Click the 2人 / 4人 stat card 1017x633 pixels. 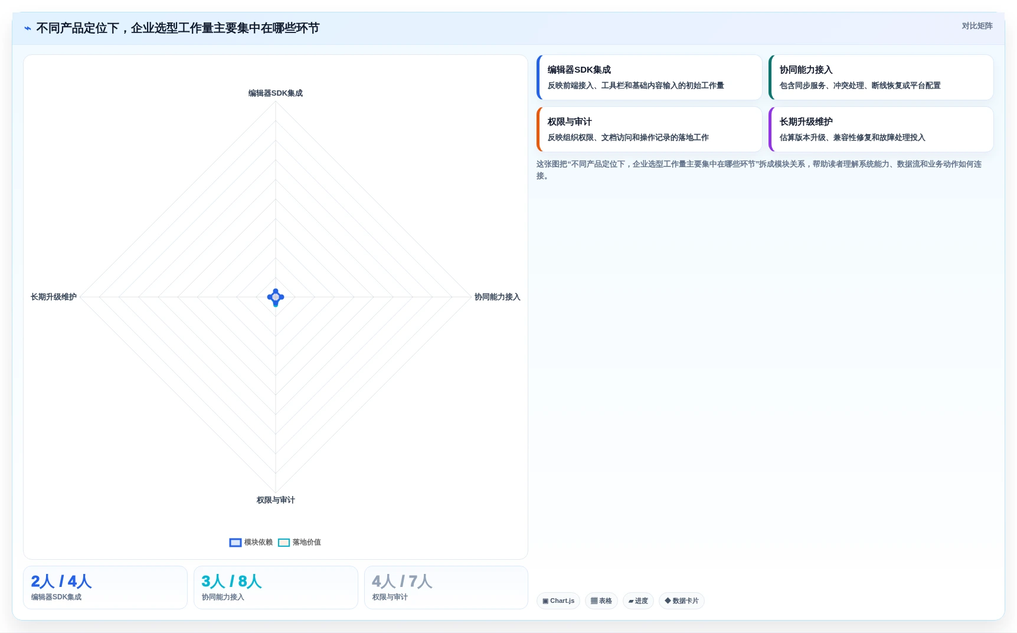point(105,588)
